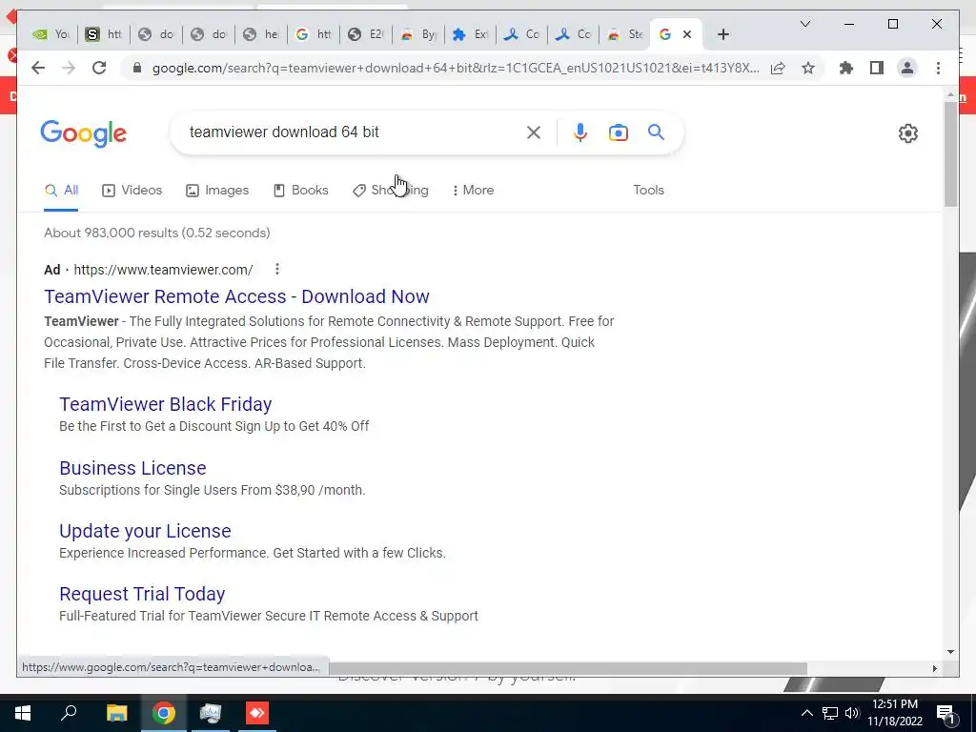Image resolution: width=976 pixels, height=732 pixels.
Task: Go back using the browser back arrow
Action: [x=38, y=68]
